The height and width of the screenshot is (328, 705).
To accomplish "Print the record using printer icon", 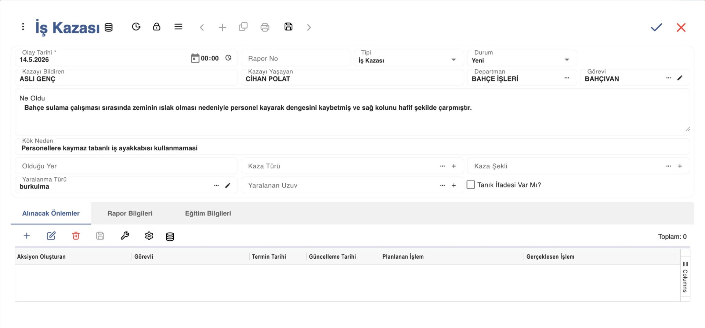I will [x=265, y=27].
